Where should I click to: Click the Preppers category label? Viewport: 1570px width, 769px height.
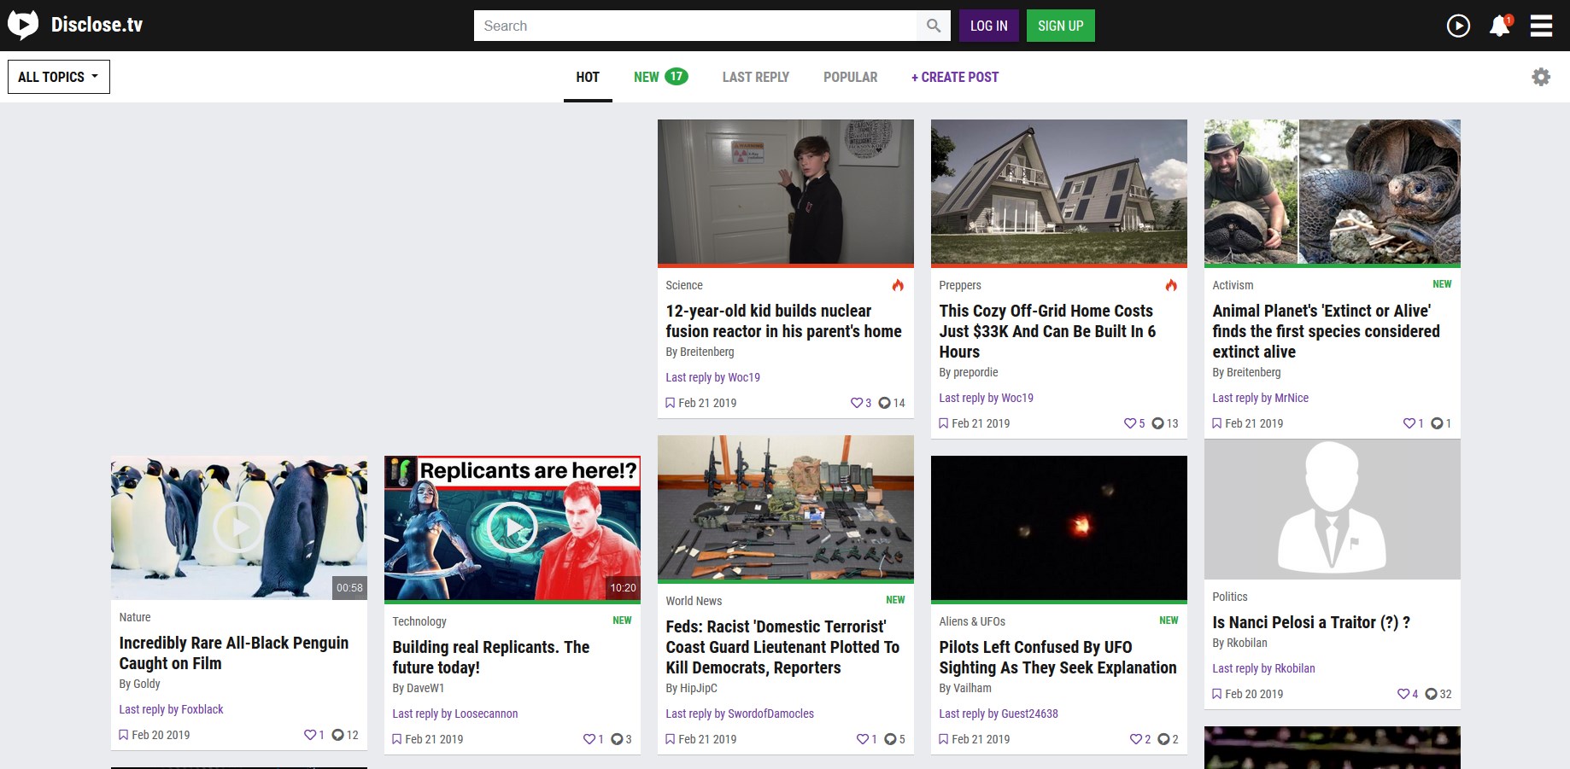pyautogui.click(x=960, y=285)
